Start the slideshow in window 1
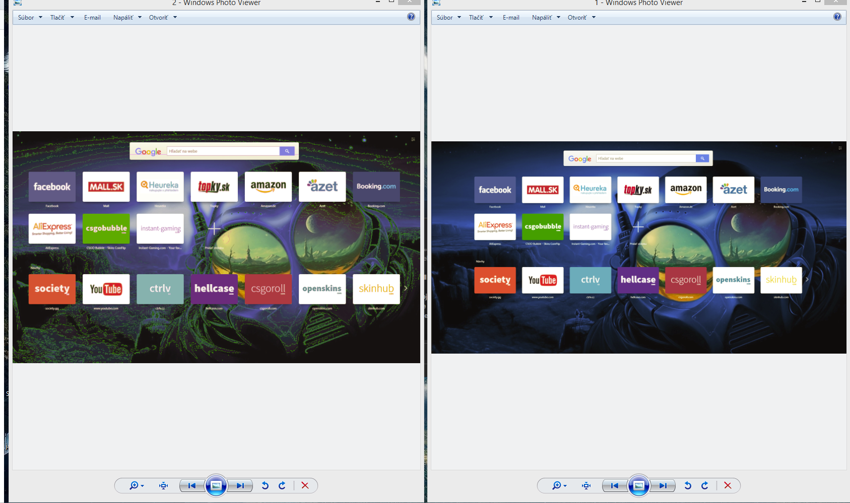The height and width of the screenshot is (503, 850). tap(638, 485)
